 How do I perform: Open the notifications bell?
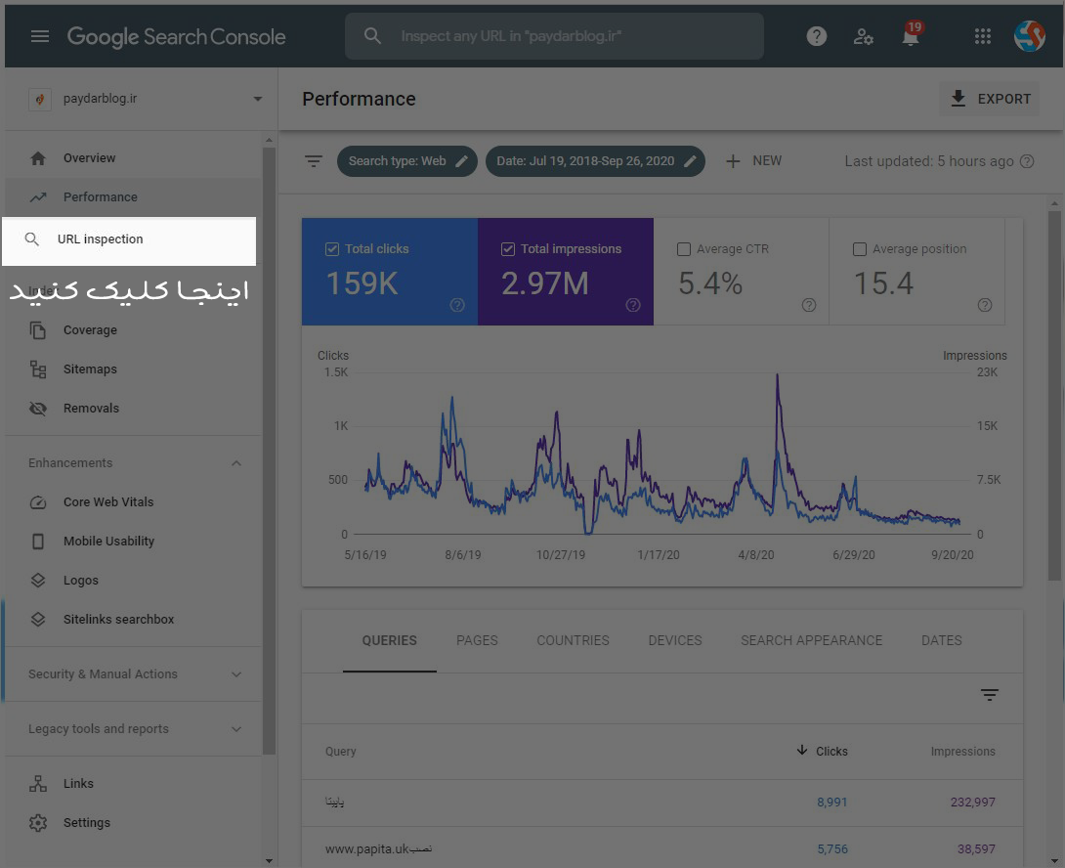click(x=911, y=37)
